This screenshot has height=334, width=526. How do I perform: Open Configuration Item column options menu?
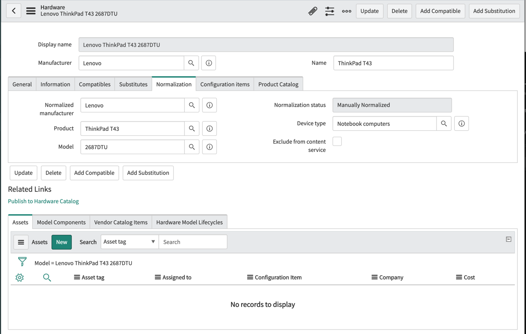[250, 278]
